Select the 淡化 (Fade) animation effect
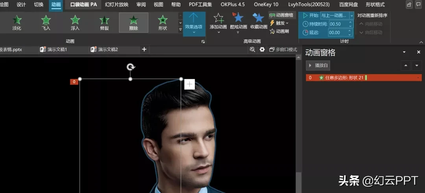 tap(17, 22)
